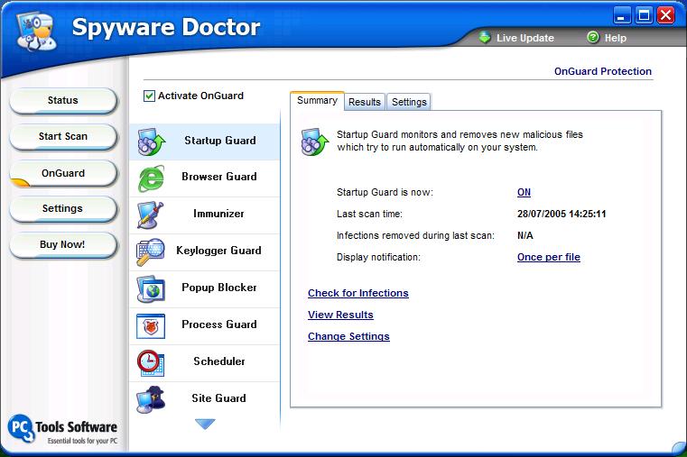Click the 'Startup Guard is now:' label
The height and width of the screenshot is (457, 687).
[x=385, y=192]
